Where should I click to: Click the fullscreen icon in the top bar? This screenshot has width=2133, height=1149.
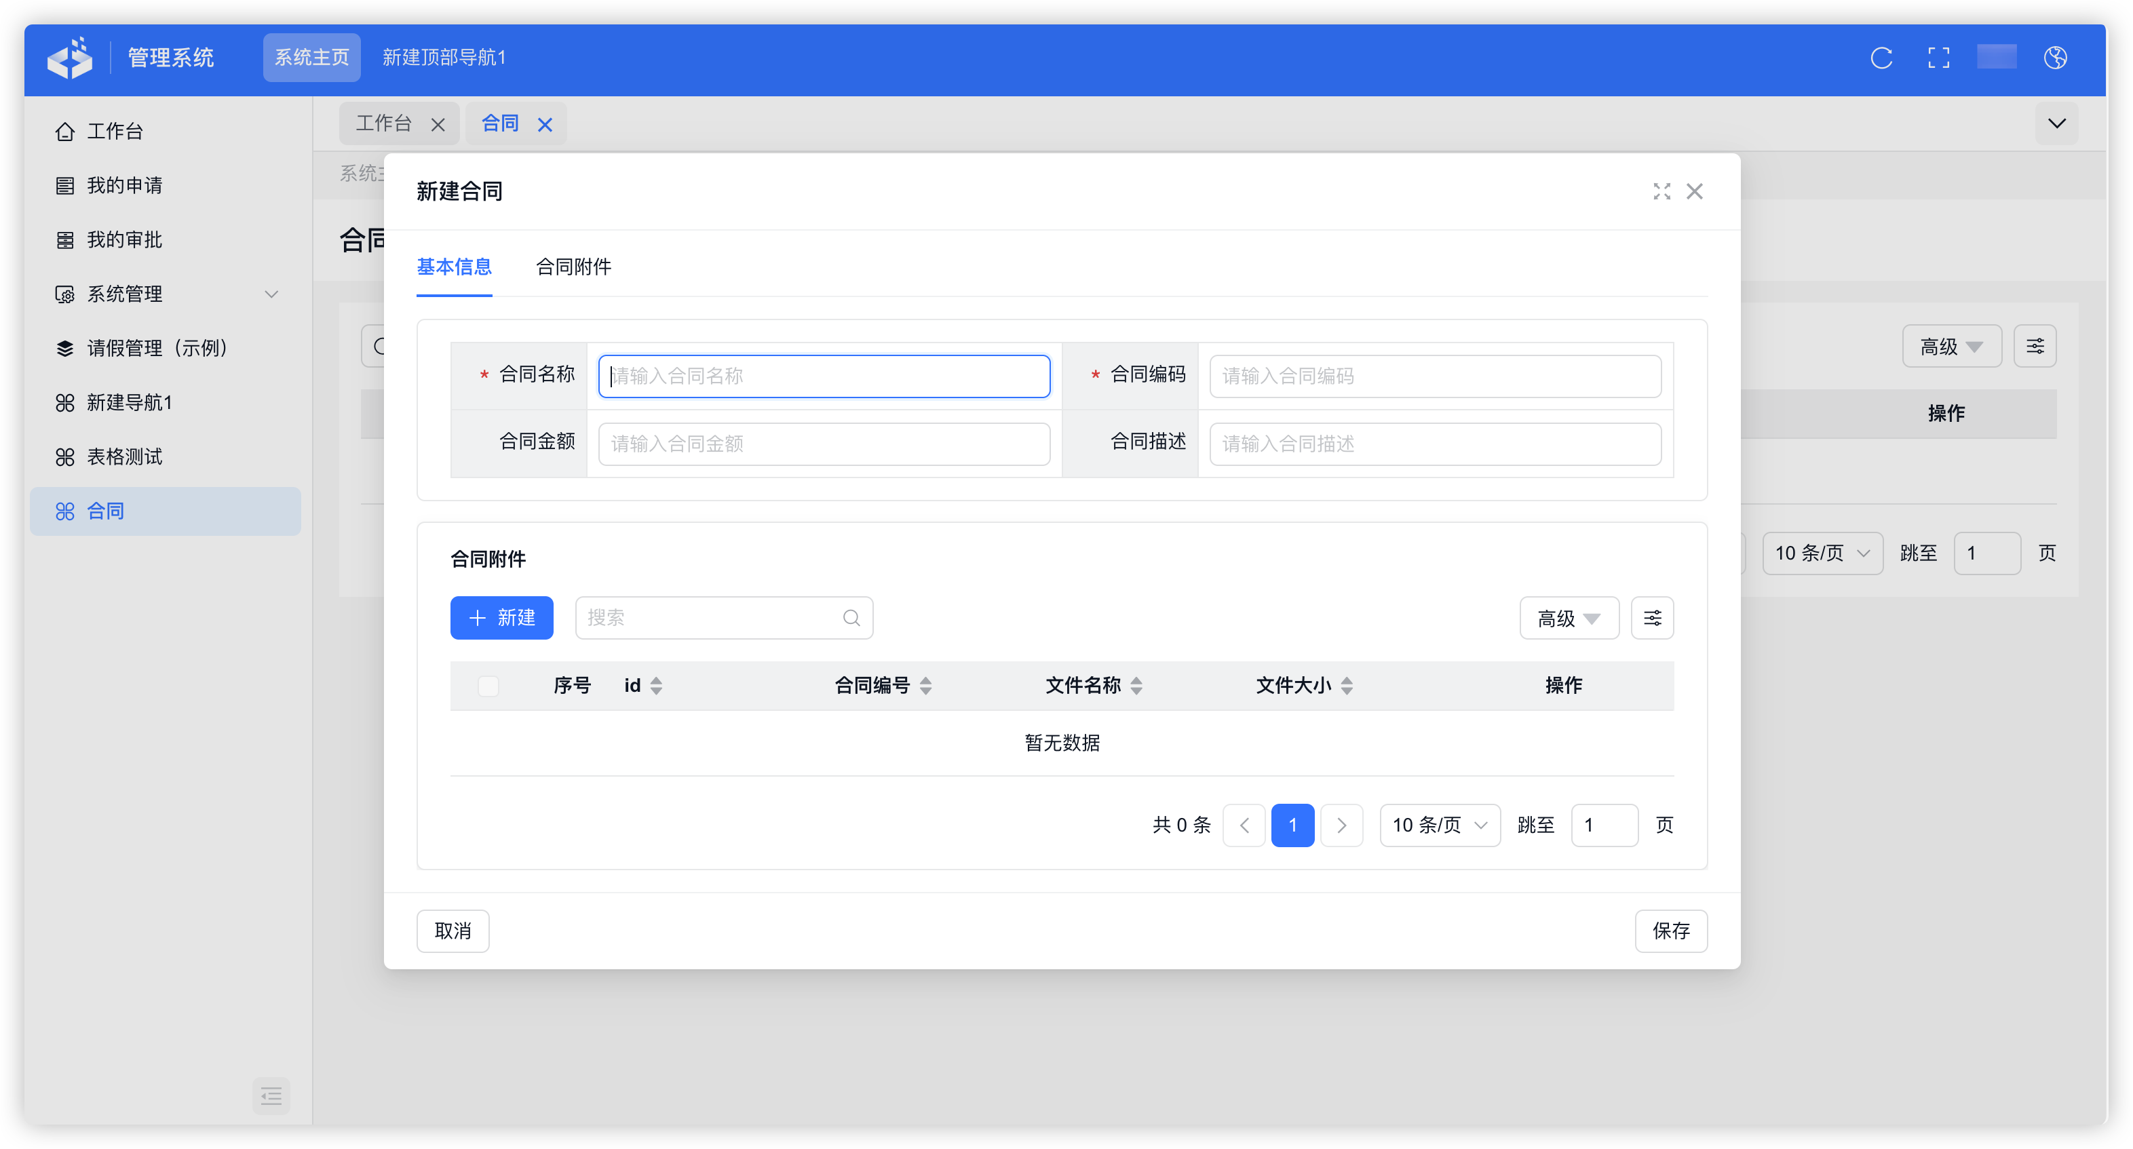tap(1938, 58)
